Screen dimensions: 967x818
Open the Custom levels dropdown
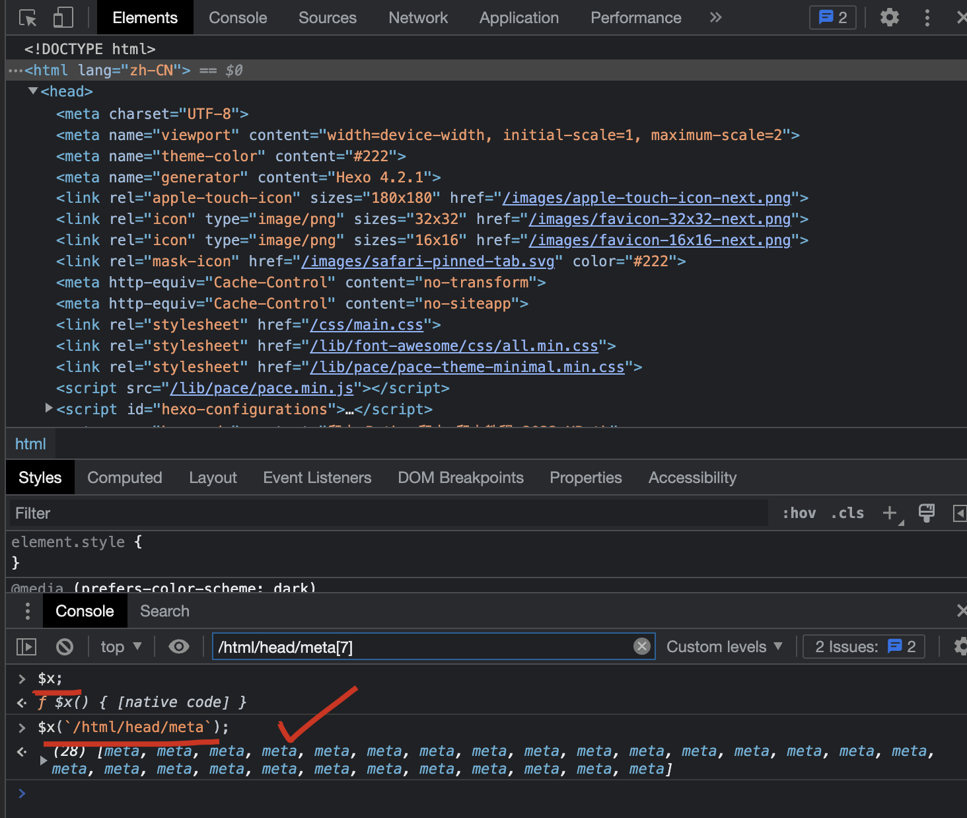[x=725, y=647]
